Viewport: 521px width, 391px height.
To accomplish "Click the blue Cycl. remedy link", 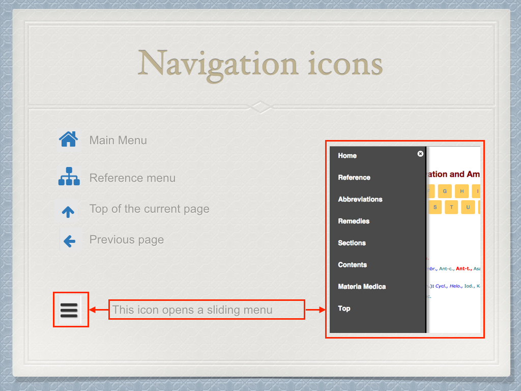I will click(x=441, y=286).
